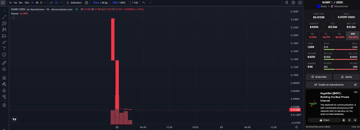Select the XABCD pattern tool
Image resolution: width=360 pixels, height=130 pixels.
pyautogui.click(x=4, y=30)
